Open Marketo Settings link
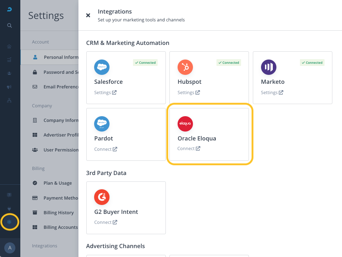 point(272,93)
